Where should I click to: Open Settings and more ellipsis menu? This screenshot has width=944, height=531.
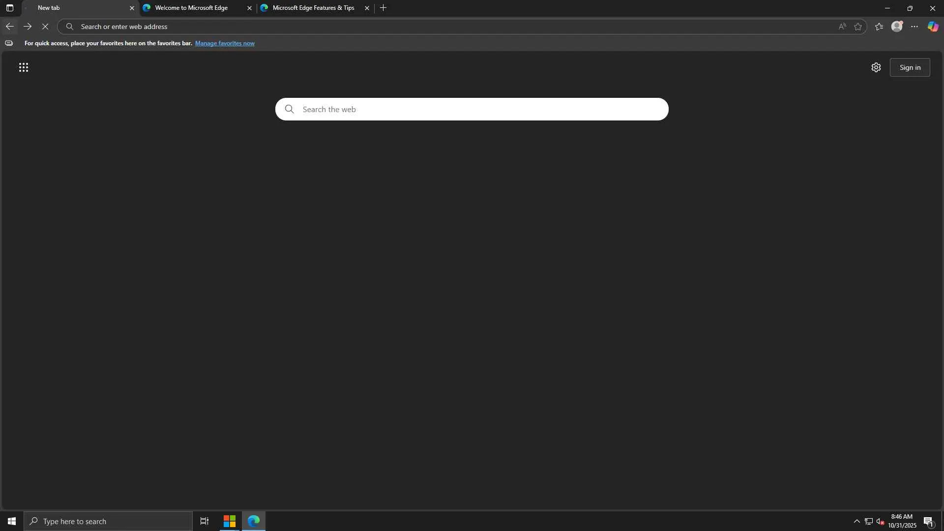[914, 27]
